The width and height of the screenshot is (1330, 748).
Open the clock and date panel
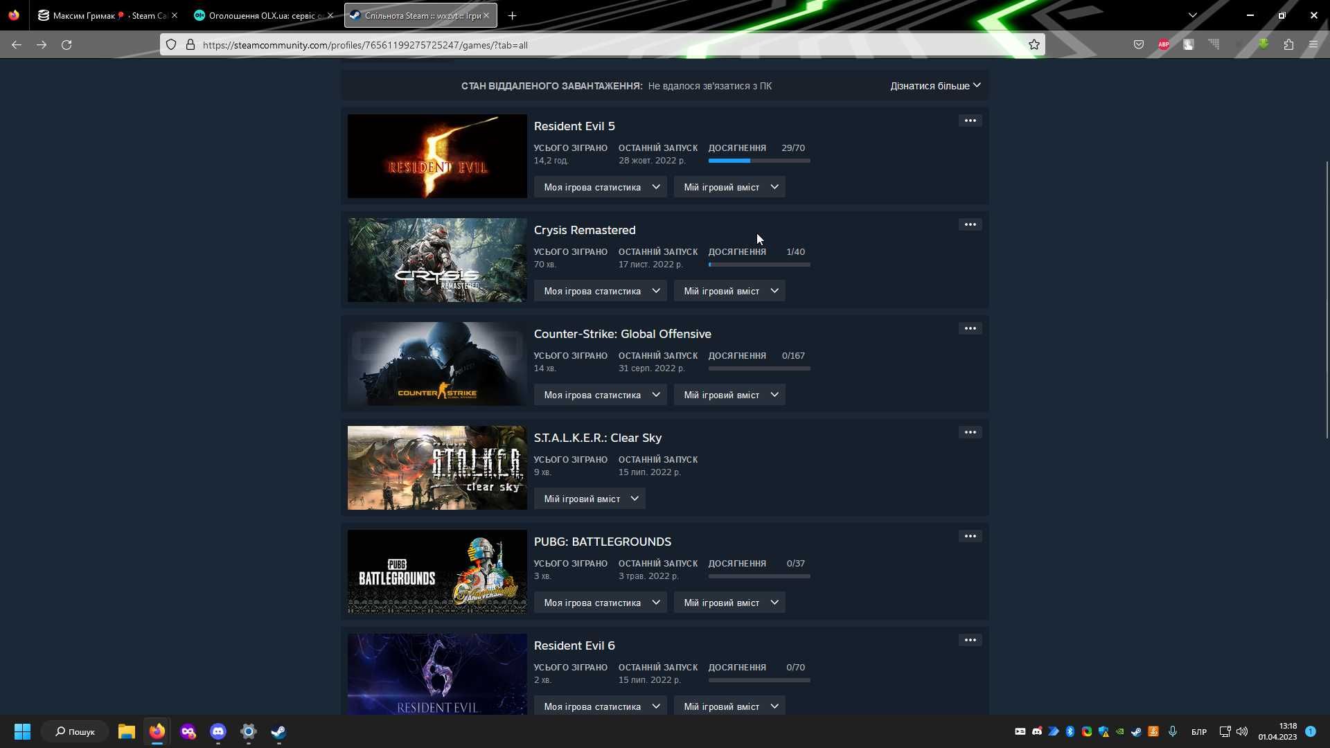[1277, 731]
